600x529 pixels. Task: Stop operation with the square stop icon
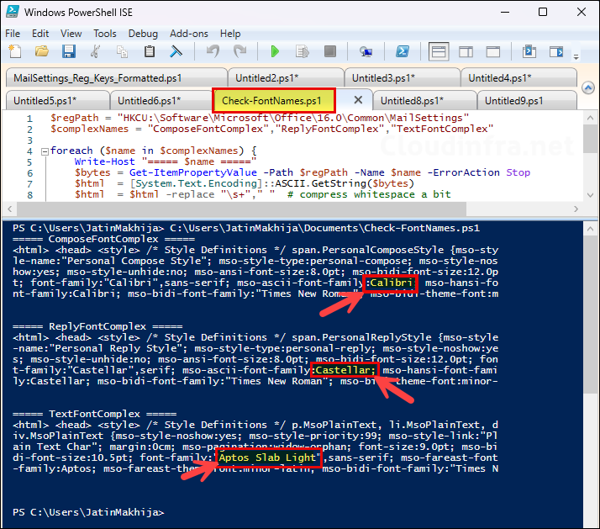coord(330,51)
